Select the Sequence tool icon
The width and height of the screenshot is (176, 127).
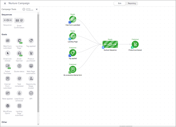8,20
